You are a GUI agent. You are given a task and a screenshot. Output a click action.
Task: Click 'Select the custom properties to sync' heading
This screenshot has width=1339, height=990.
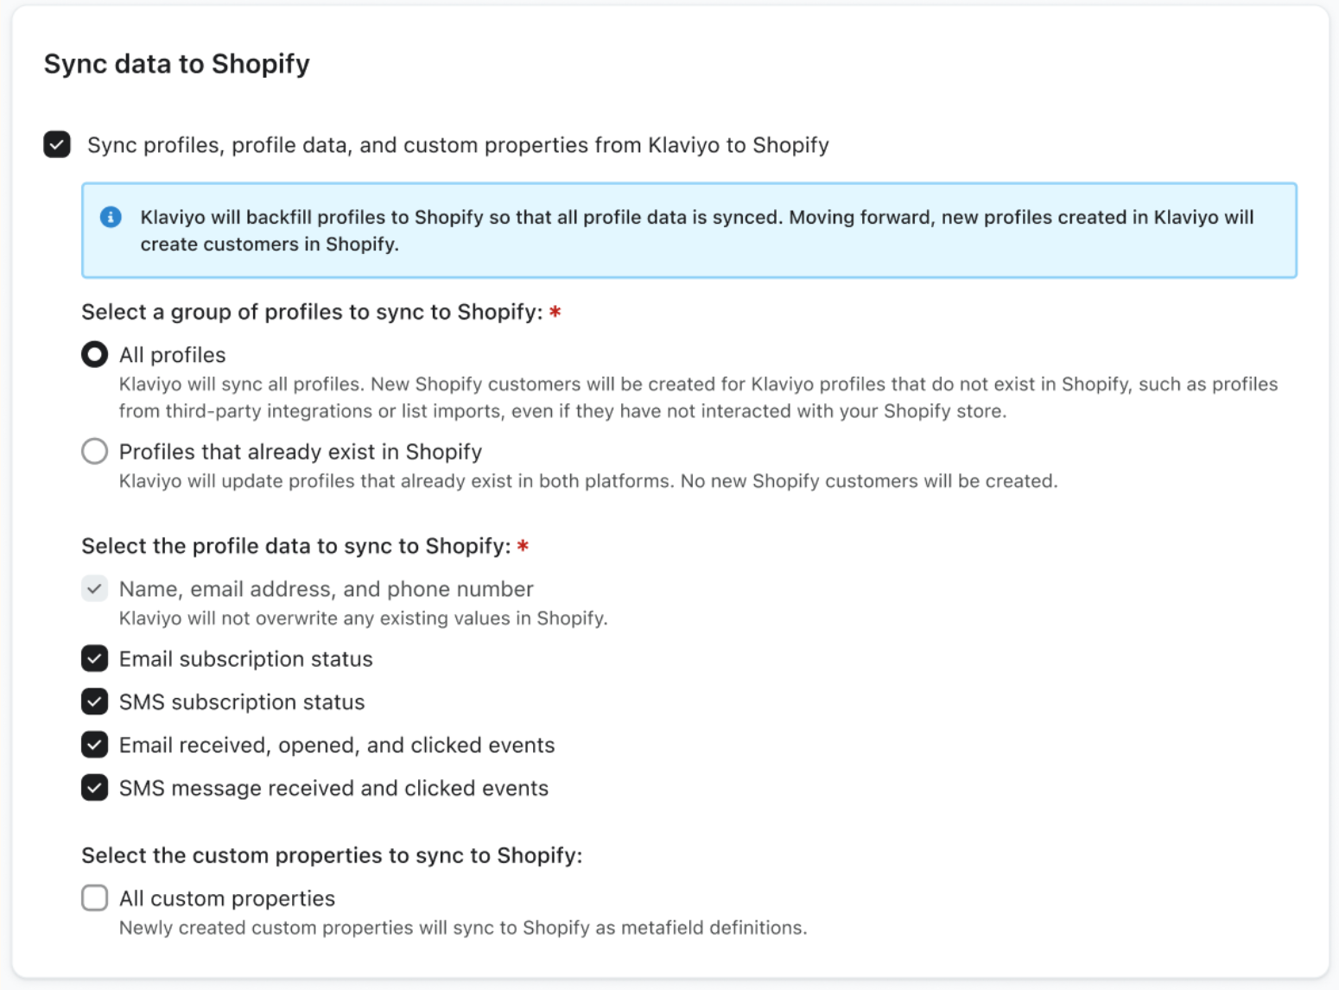click(x=332, y=855)
